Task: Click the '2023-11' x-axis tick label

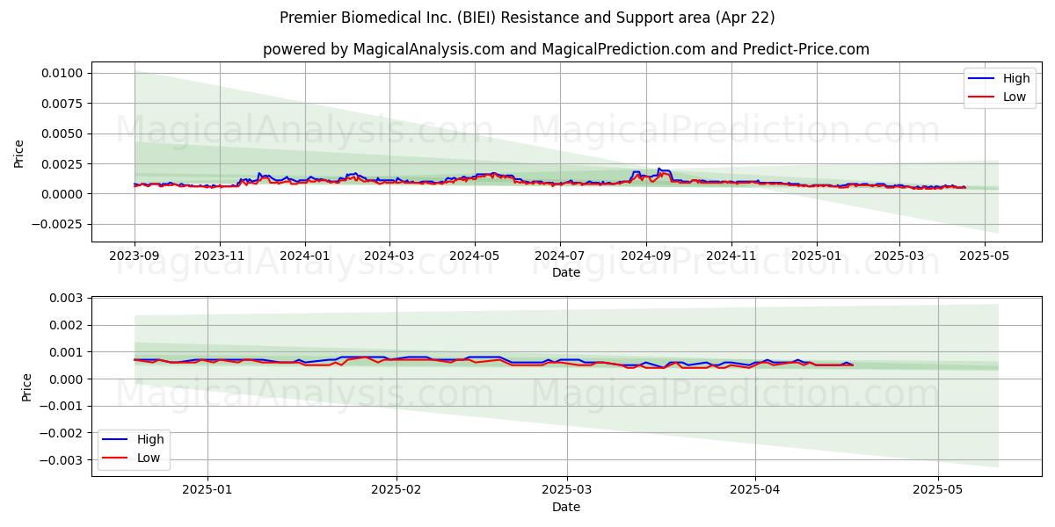Action: point(220,255)
